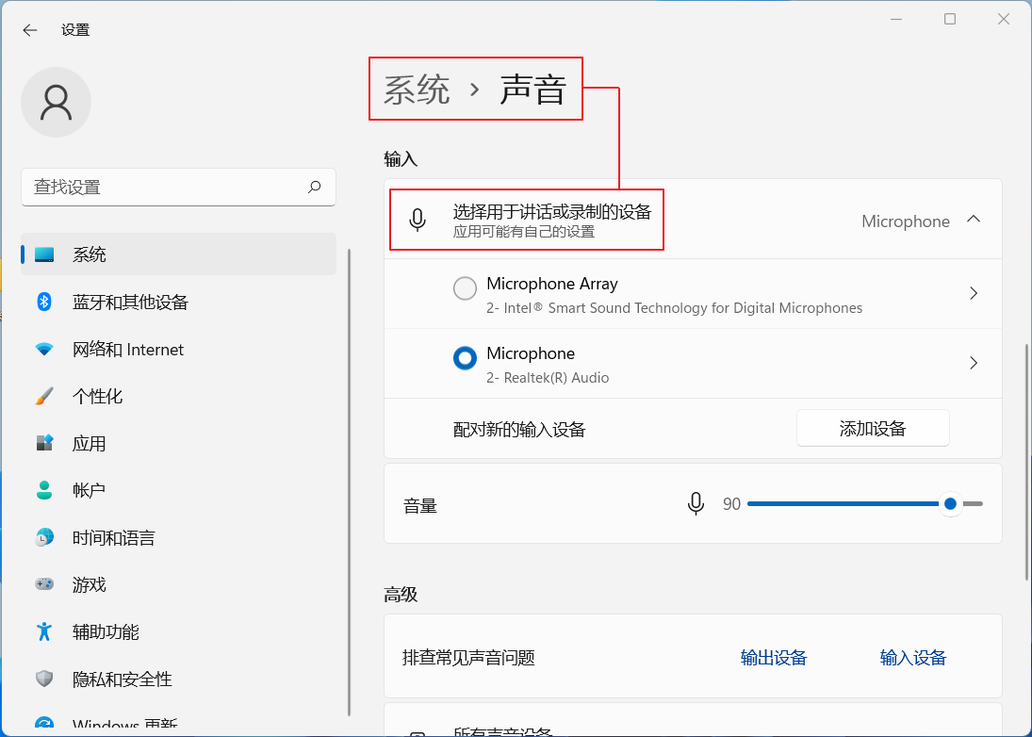Open 应用 settings category
Viewport: 1032px width, 737px height.
pyautogui.click(x=90, y=444)
